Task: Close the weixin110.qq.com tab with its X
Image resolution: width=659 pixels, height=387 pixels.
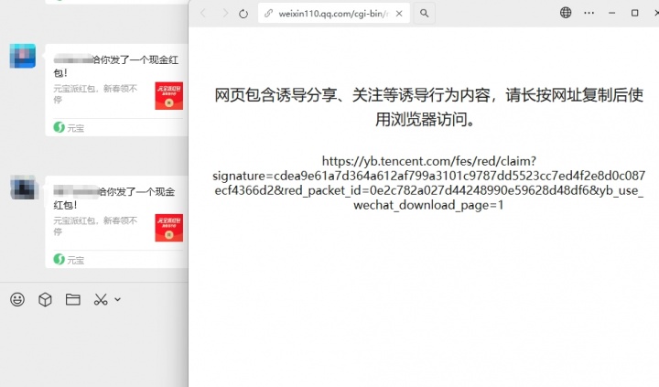Action: pos(399,14)
